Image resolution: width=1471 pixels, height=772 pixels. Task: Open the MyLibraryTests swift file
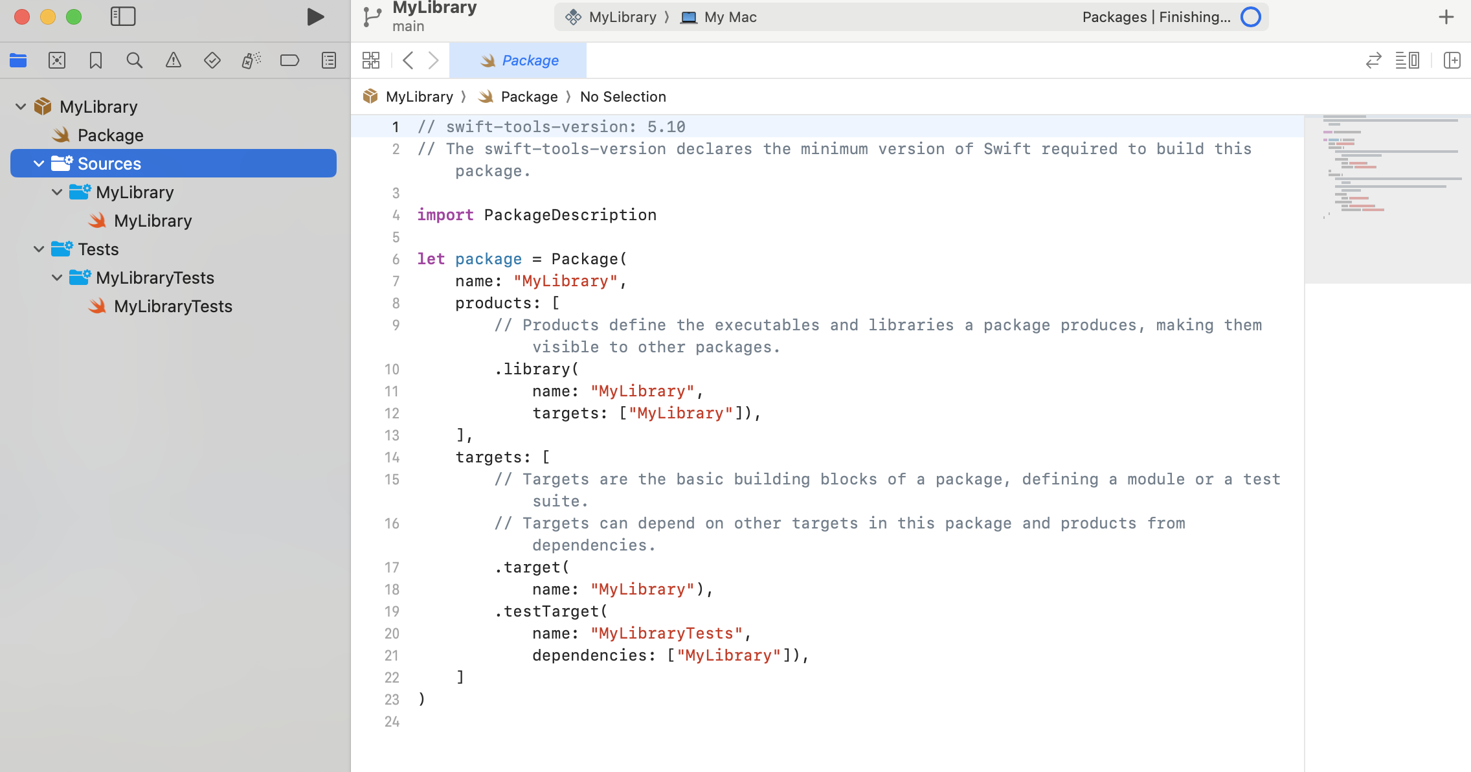(x=174, y=306)
